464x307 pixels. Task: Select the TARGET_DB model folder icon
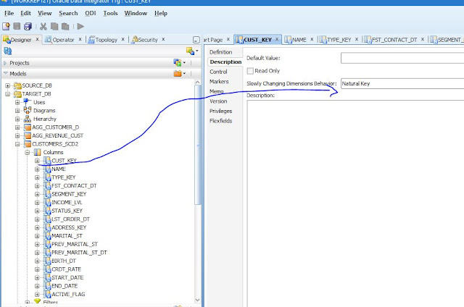click(x=17, y=94)
